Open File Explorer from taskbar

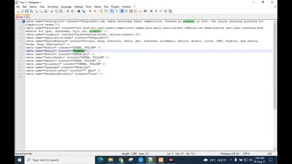click(x=110, y=160)
